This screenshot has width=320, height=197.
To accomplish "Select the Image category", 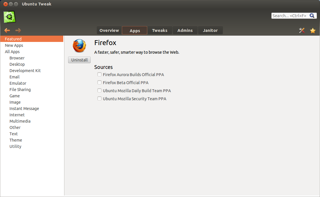I will click(32, 102).
